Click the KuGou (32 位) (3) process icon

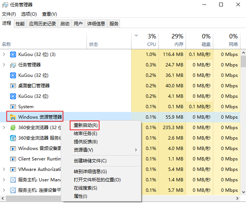[13, 54]
